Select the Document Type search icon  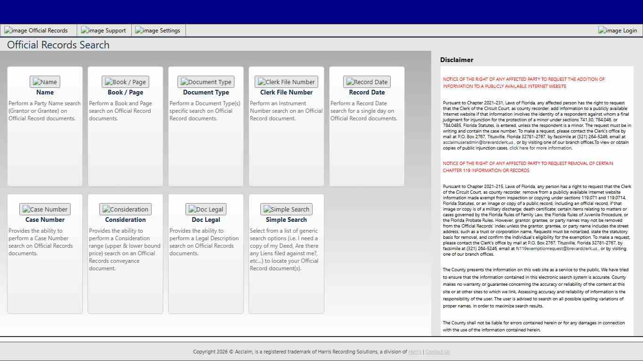[206, 82]
